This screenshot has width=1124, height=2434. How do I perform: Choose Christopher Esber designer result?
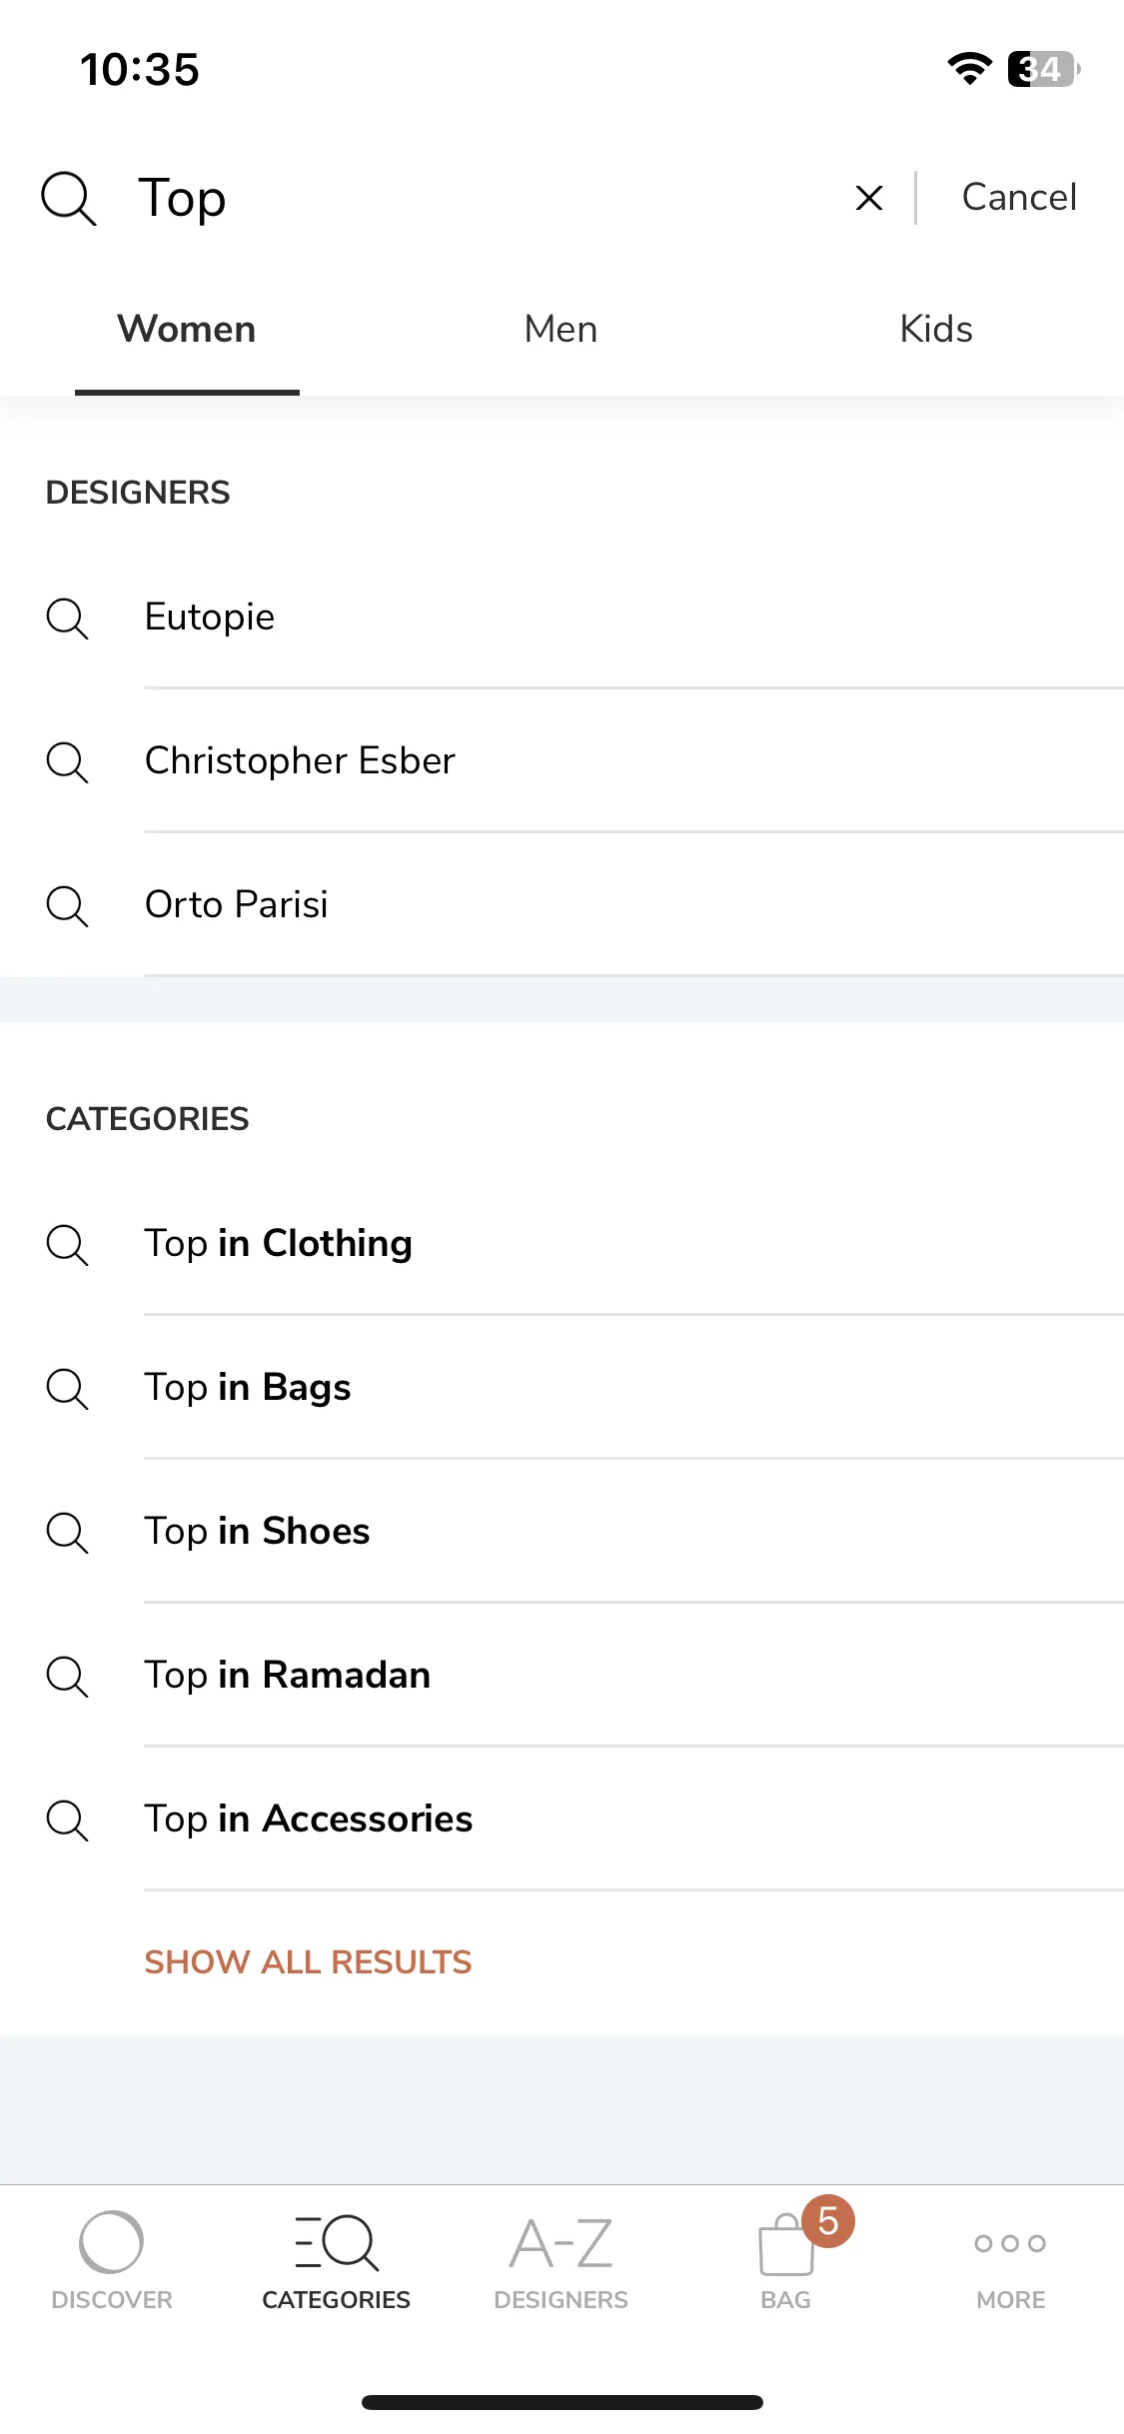tap(562, 760)
